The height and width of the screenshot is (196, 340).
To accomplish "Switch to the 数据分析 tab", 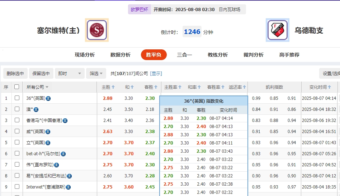I will coord(121,55).
